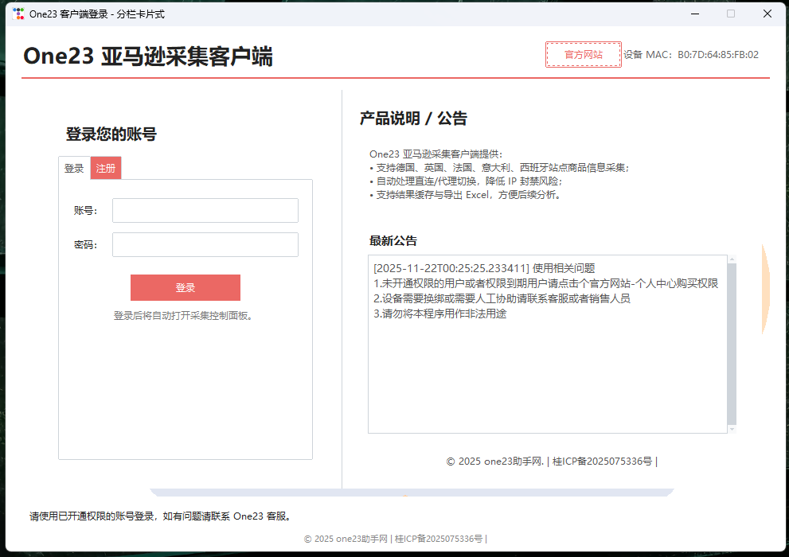Click the 账号 input field
Viewport: 789px width, 557px height.
[205, 210]
